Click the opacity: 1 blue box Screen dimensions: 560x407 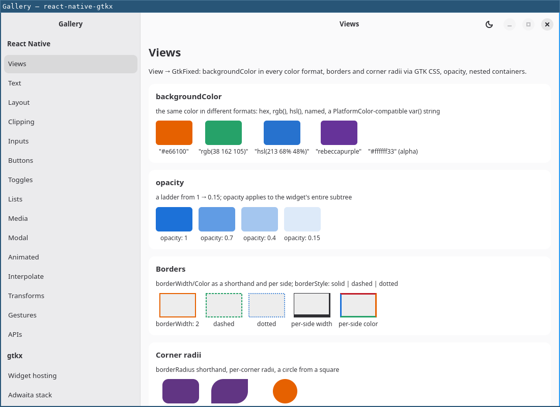tap(174, 219)
